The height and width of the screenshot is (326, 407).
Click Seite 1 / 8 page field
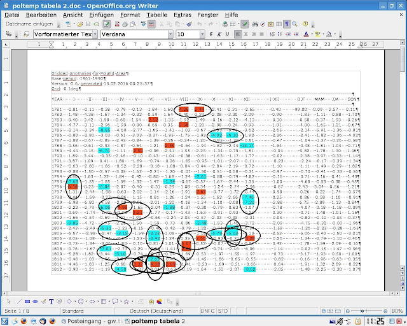pos(31,311)
